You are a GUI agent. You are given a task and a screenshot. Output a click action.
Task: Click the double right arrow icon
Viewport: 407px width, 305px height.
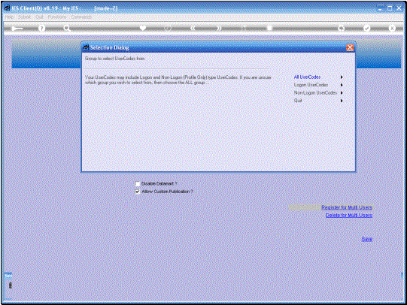[219, 28]
